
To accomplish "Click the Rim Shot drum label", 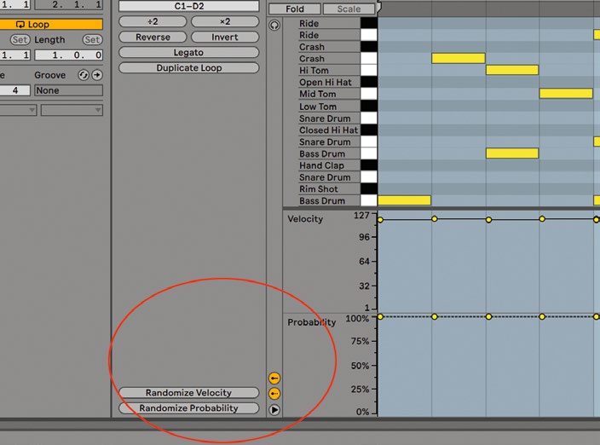I will pos(319,189).
